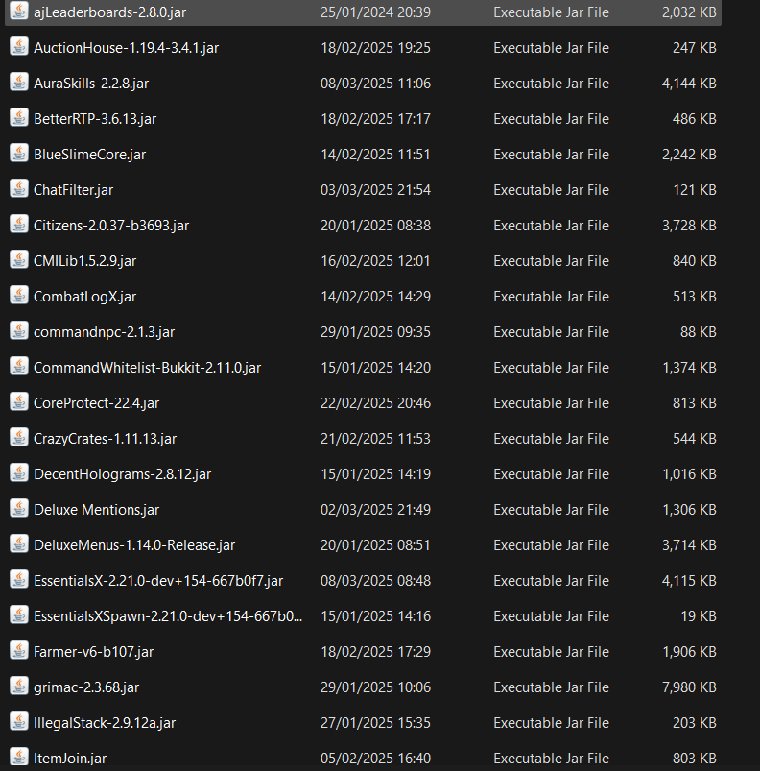Screen dimensions: 760x771
Task: Select file name BetterRTP-3.6.13.jar
Action: (95, 119)
